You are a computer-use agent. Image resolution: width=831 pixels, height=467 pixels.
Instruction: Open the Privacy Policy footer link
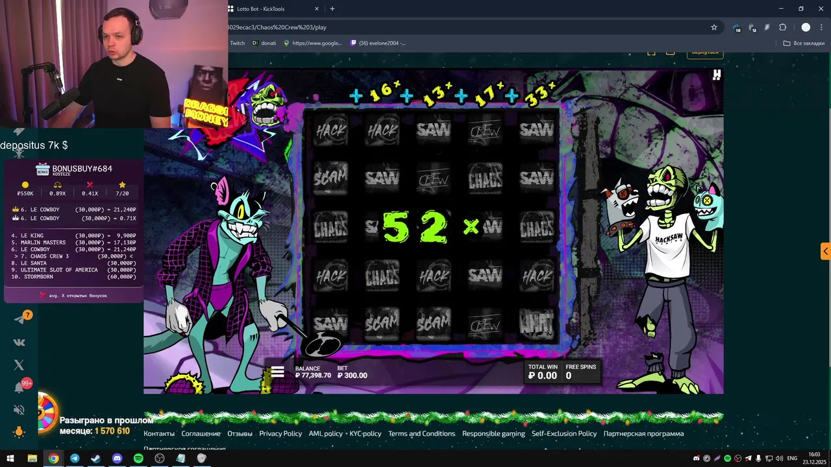click(280, 433)
